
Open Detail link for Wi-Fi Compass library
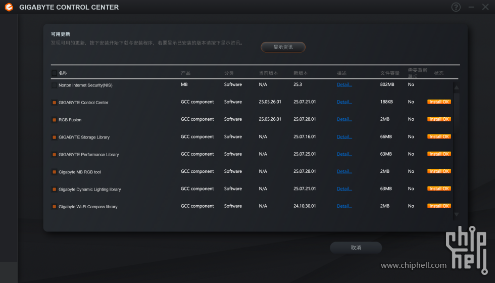(344, 206)
